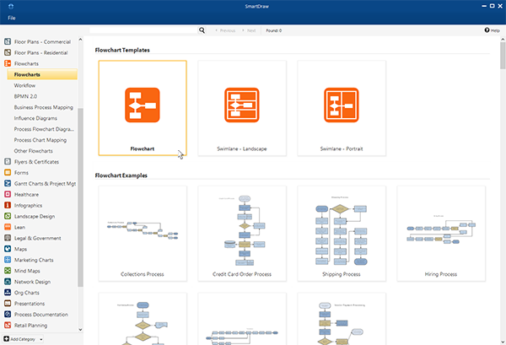Image resolution: width=506 pixels, height=345 pixels.
Task: Click the Legal & Government category icon
Action: click(8, 238)
